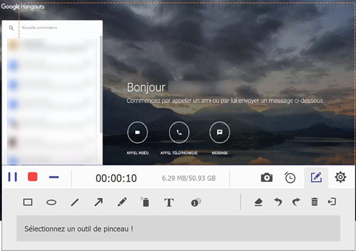Minimize the recorder toolbar bar
Image resolution: width=356 pixels, height=251 pixels.
(54, 177)
